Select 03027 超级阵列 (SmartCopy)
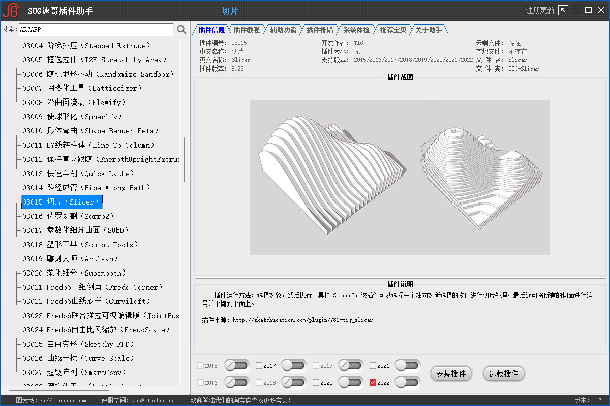610x406 pixels. tap(74, 373)
